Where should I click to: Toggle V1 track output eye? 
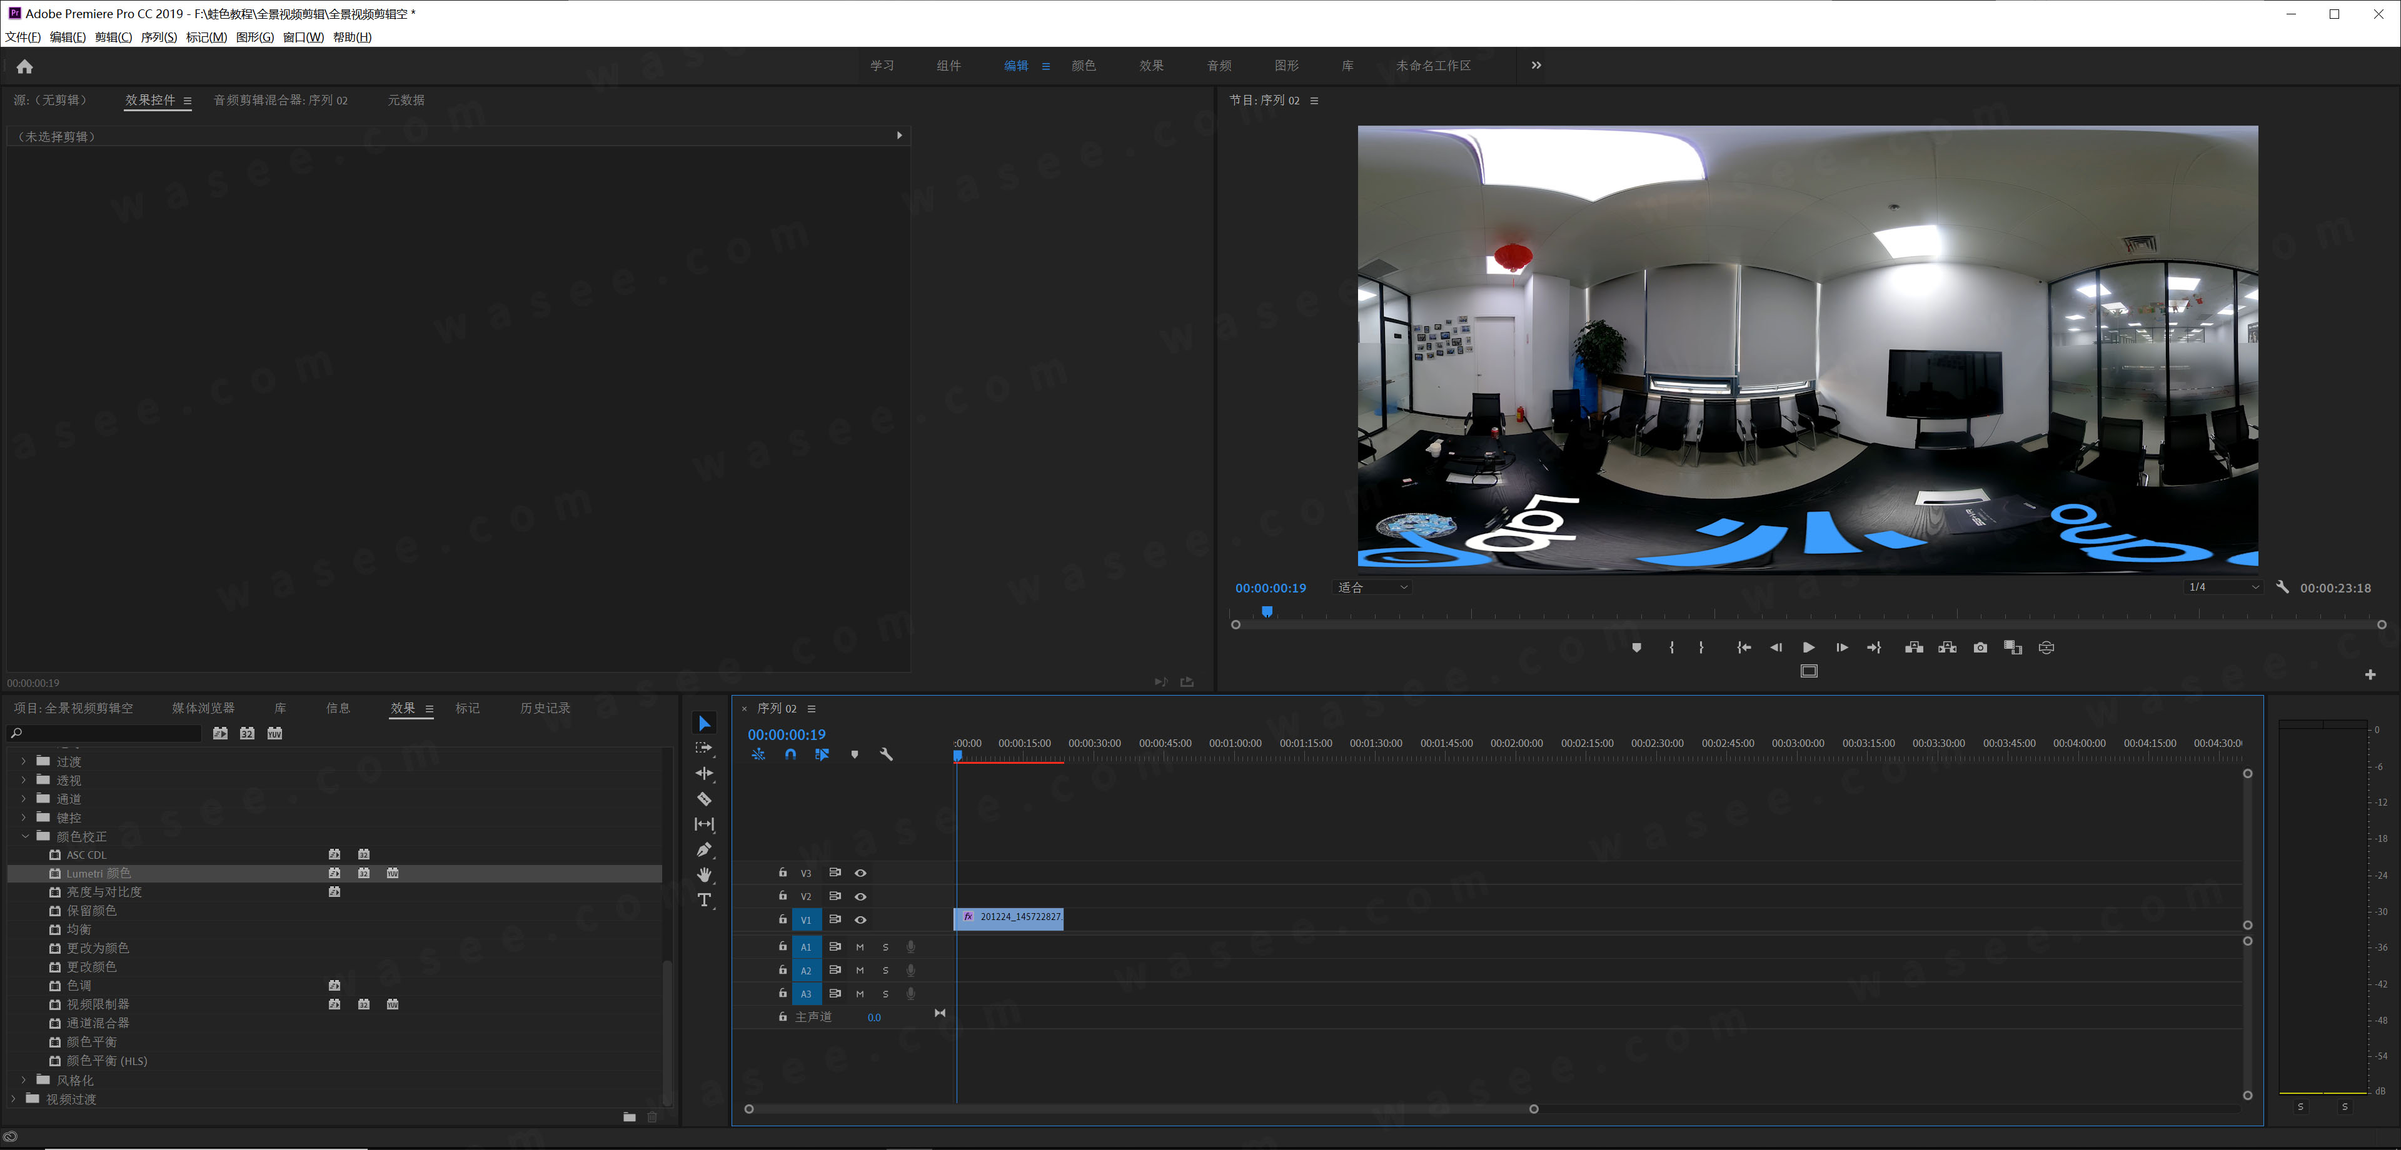click(x=860, y=920)
